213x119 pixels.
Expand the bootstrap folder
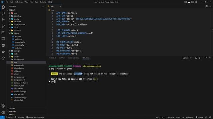click(26, 16)
